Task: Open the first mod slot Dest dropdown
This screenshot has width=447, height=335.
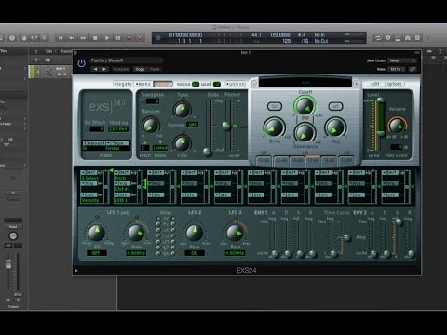Action: (x=89, y=173)
